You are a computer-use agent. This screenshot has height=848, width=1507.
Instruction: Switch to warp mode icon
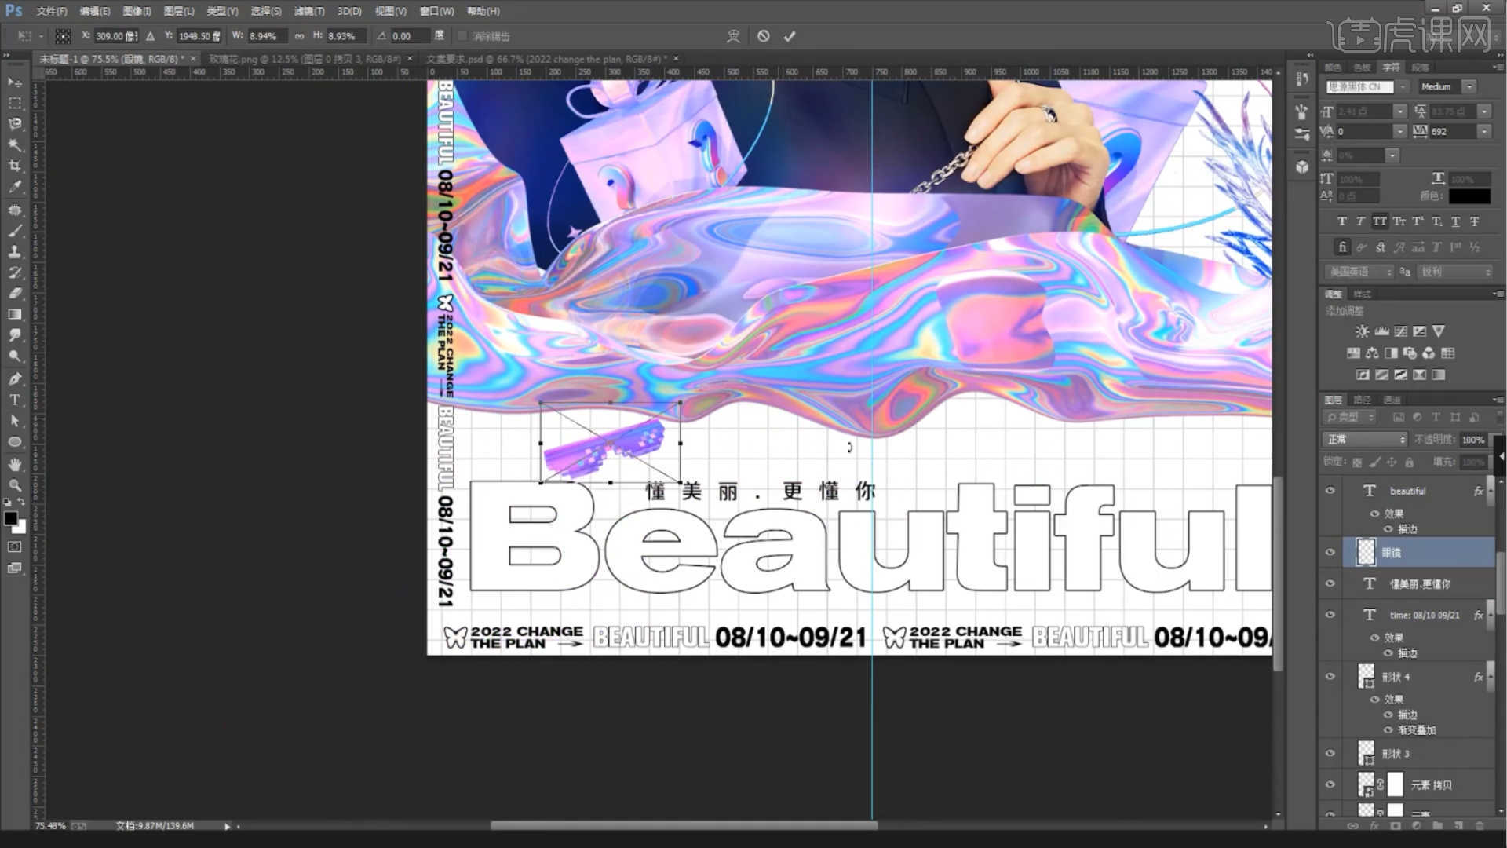click(733, 36)
